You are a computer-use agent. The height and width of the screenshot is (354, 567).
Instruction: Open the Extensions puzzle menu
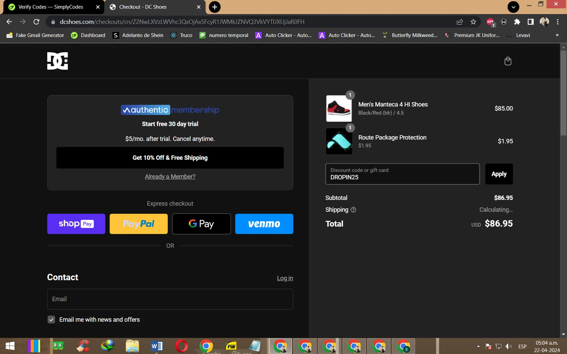517,22
